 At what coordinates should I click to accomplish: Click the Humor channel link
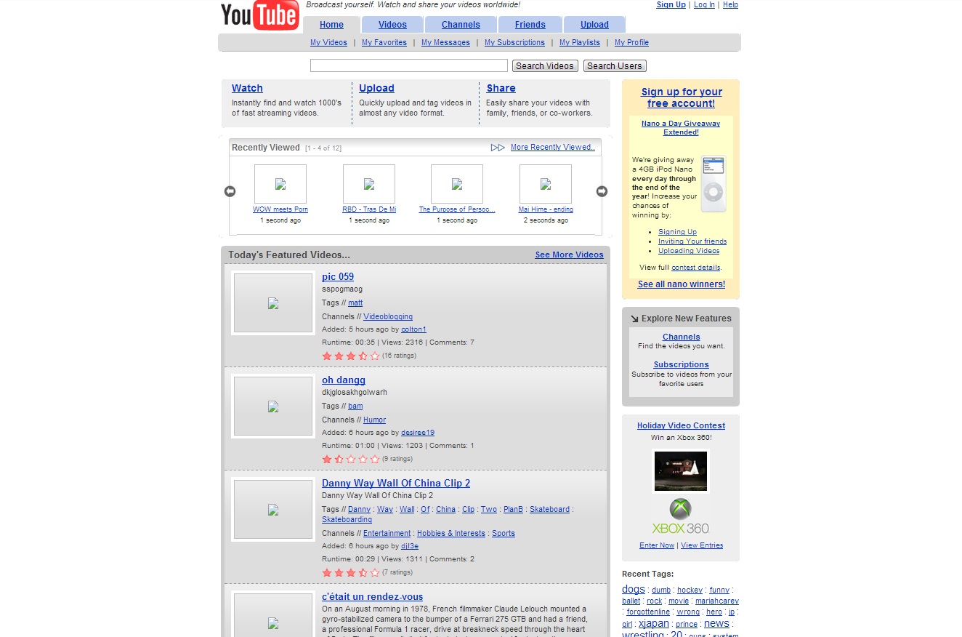pyautogui.click(x=374, y=420)
